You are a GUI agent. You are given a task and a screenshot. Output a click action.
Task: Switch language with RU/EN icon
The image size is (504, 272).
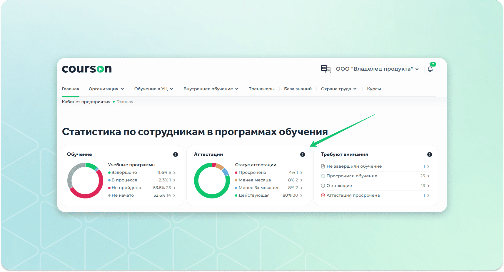tap(326, 69)
